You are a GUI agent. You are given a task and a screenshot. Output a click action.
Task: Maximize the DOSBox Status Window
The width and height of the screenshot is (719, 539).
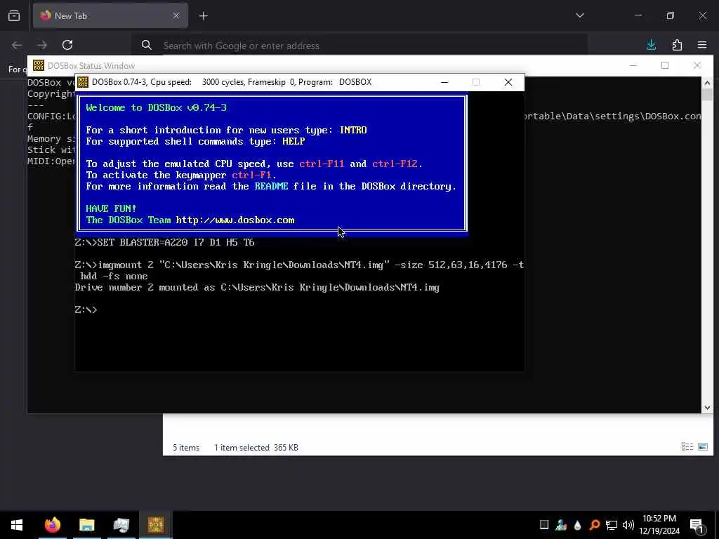click(665, 65)
